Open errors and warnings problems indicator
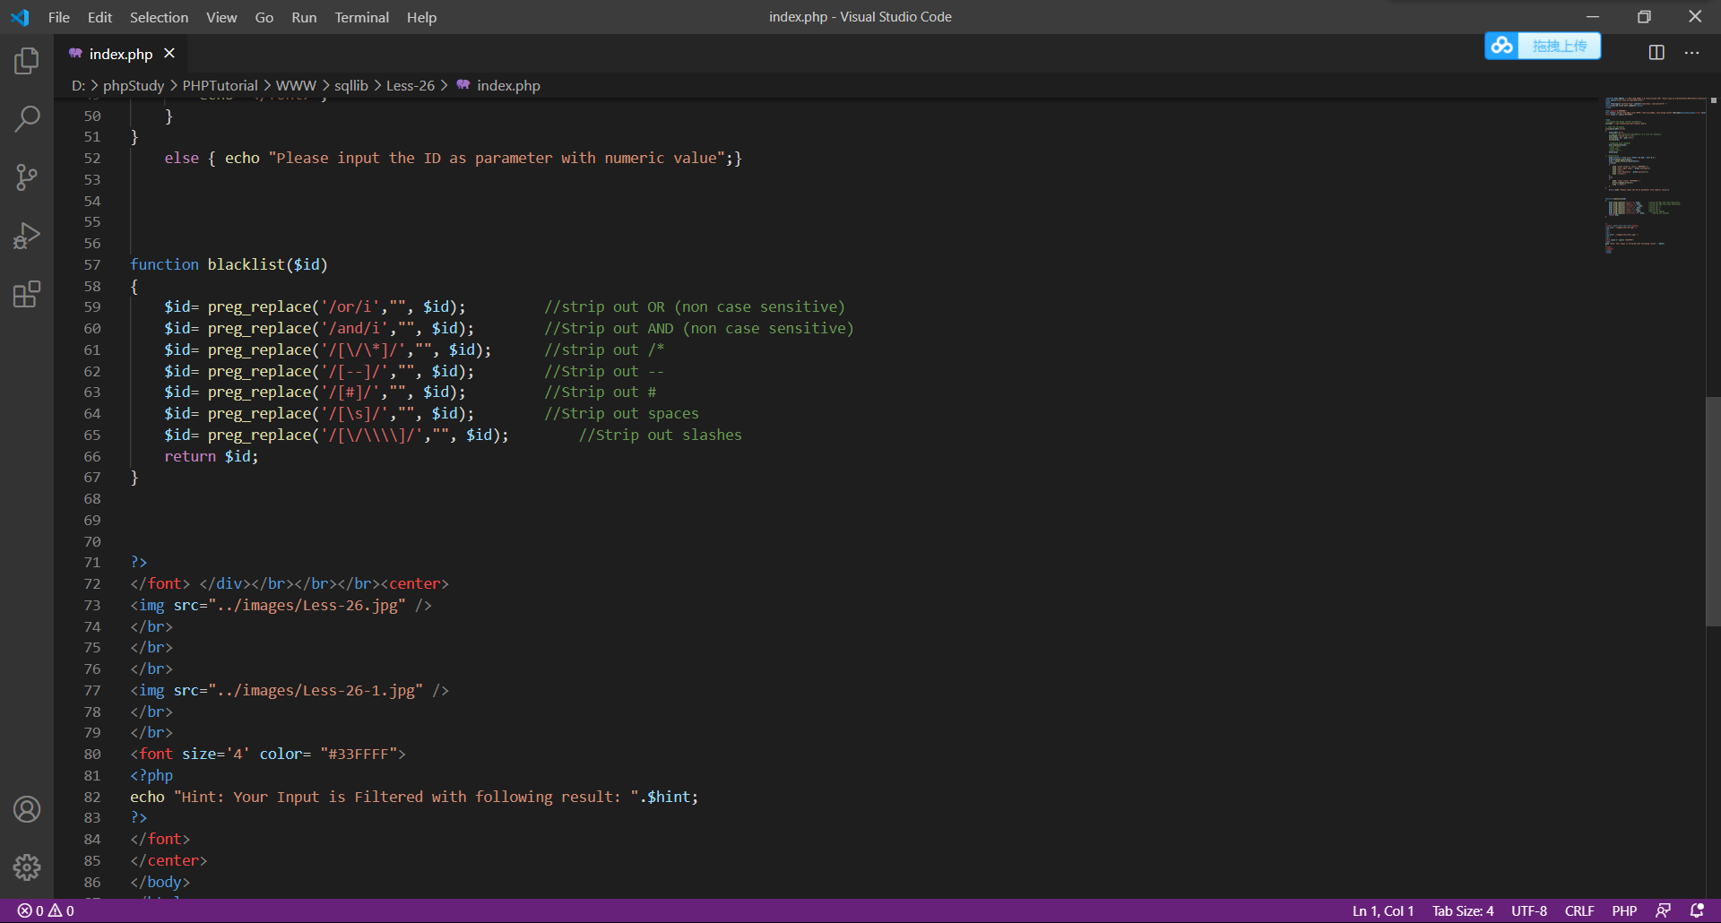 click(46, 910)
